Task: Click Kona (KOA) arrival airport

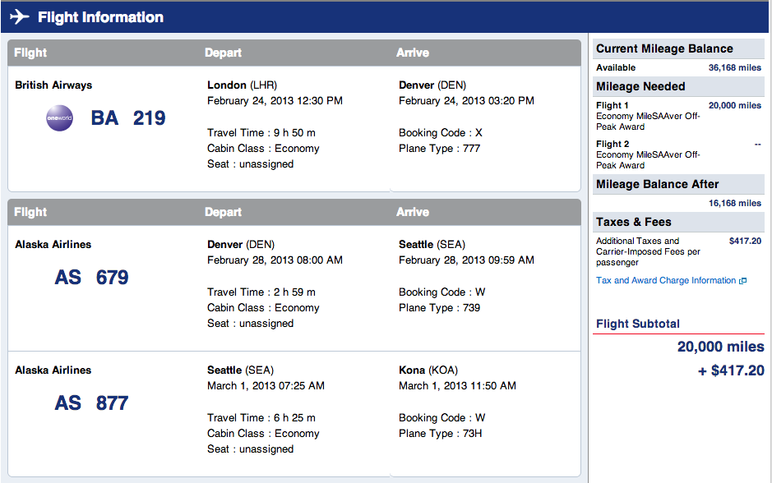Action: (428, 370)
